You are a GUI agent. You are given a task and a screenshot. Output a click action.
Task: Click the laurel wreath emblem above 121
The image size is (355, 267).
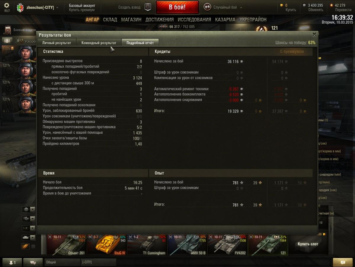click(262, 29)
